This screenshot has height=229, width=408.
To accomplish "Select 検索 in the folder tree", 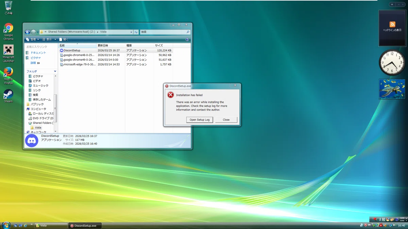I will [x=33, y=95].
